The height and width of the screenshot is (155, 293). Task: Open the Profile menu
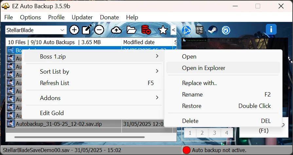point(56,17)
